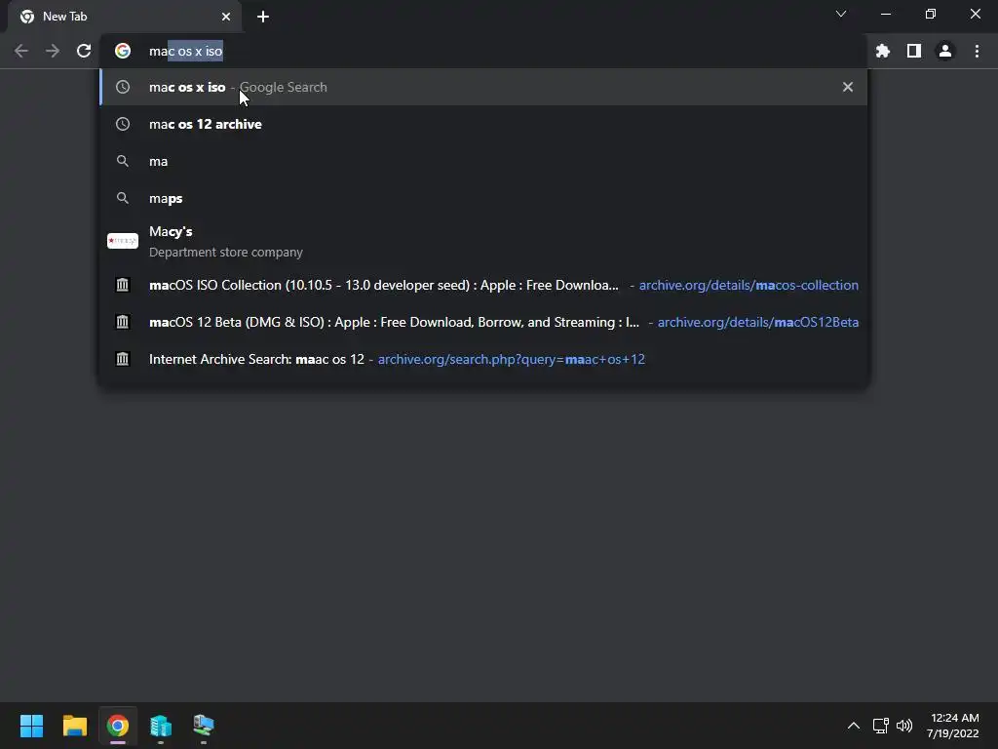Select the New Tab tab
The width and height of the screenshot is (998, 749).
126,17
